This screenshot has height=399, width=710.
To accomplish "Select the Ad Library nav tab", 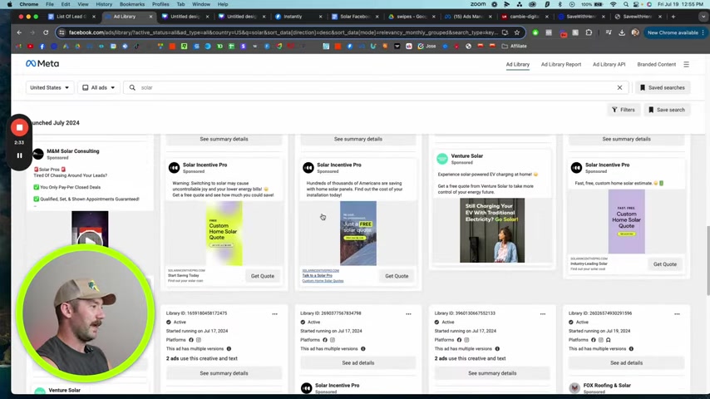I will pos(518,64).
